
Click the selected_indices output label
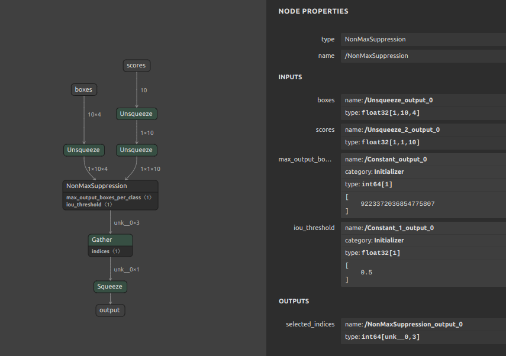point(310,325)
